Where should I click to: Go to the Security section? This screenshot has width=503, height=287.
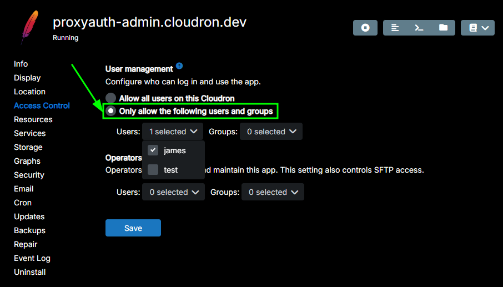tap(29, 175)
